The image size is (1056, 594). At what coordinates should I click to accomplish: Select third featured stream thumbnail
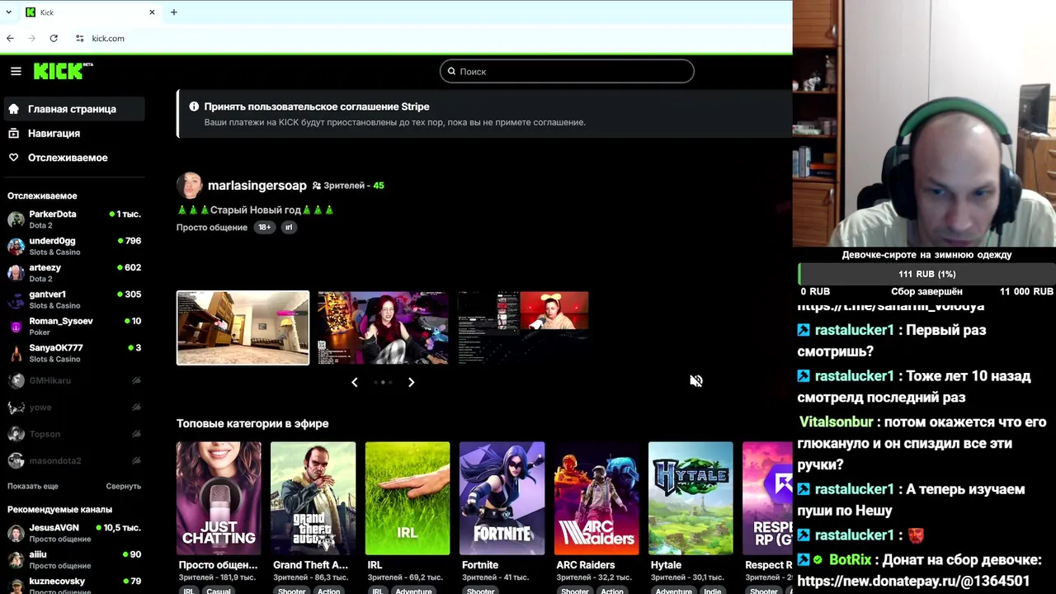pos(523,328)
